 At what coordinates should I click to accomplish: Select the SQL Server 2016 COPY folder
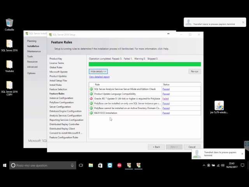click(9, 88)
